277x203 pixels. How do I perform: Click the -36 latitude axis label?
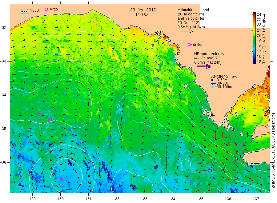click(x=3, y=162)
